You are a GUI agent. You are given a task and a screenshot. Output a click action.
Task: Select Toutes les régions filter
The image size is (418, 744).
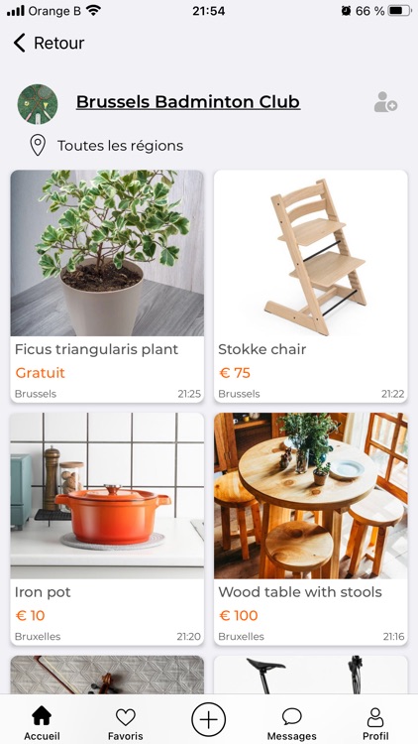121,146
